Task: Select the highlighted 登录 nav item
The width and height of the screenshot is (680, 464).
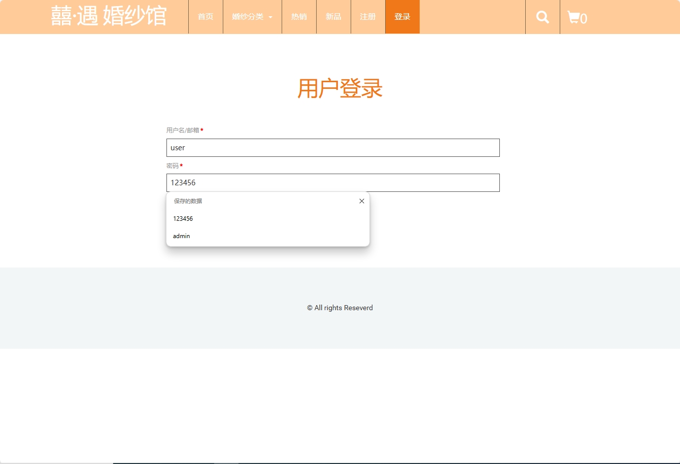Action: pos(402,16)
